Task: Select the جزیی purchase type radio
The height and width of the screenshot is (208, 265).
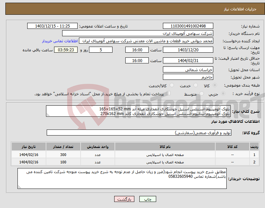Action: click(x=223, y=93)
